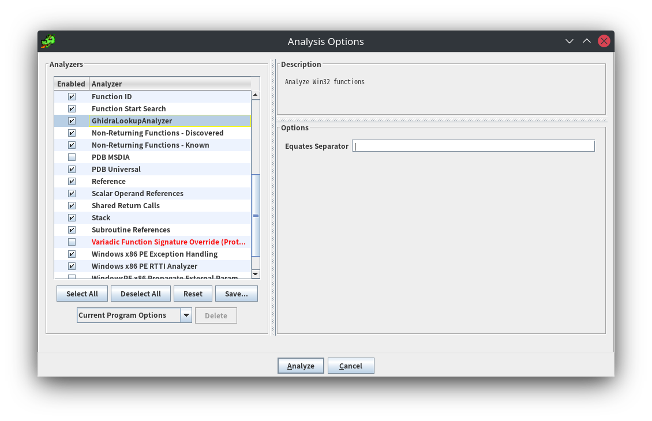
Task: Click the analyzer list scrollbar up arrow
Action: coord(256,95)
